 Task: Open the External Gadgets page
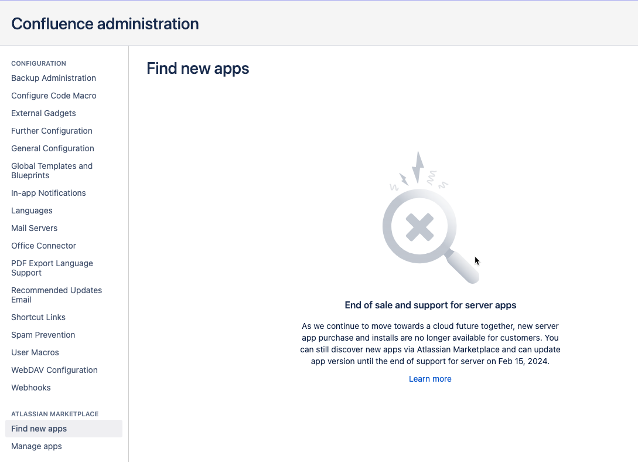pyautogui.click(x=43, y=113)
